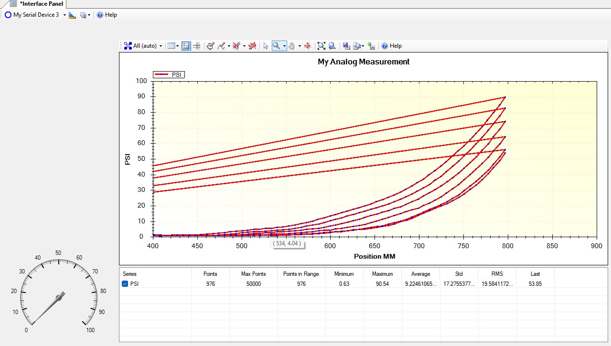The height and width of the screenshot is (346, 611).
Task: Select the Max Points value 50000
Action: pyautogui.click(x=253, y=284)
